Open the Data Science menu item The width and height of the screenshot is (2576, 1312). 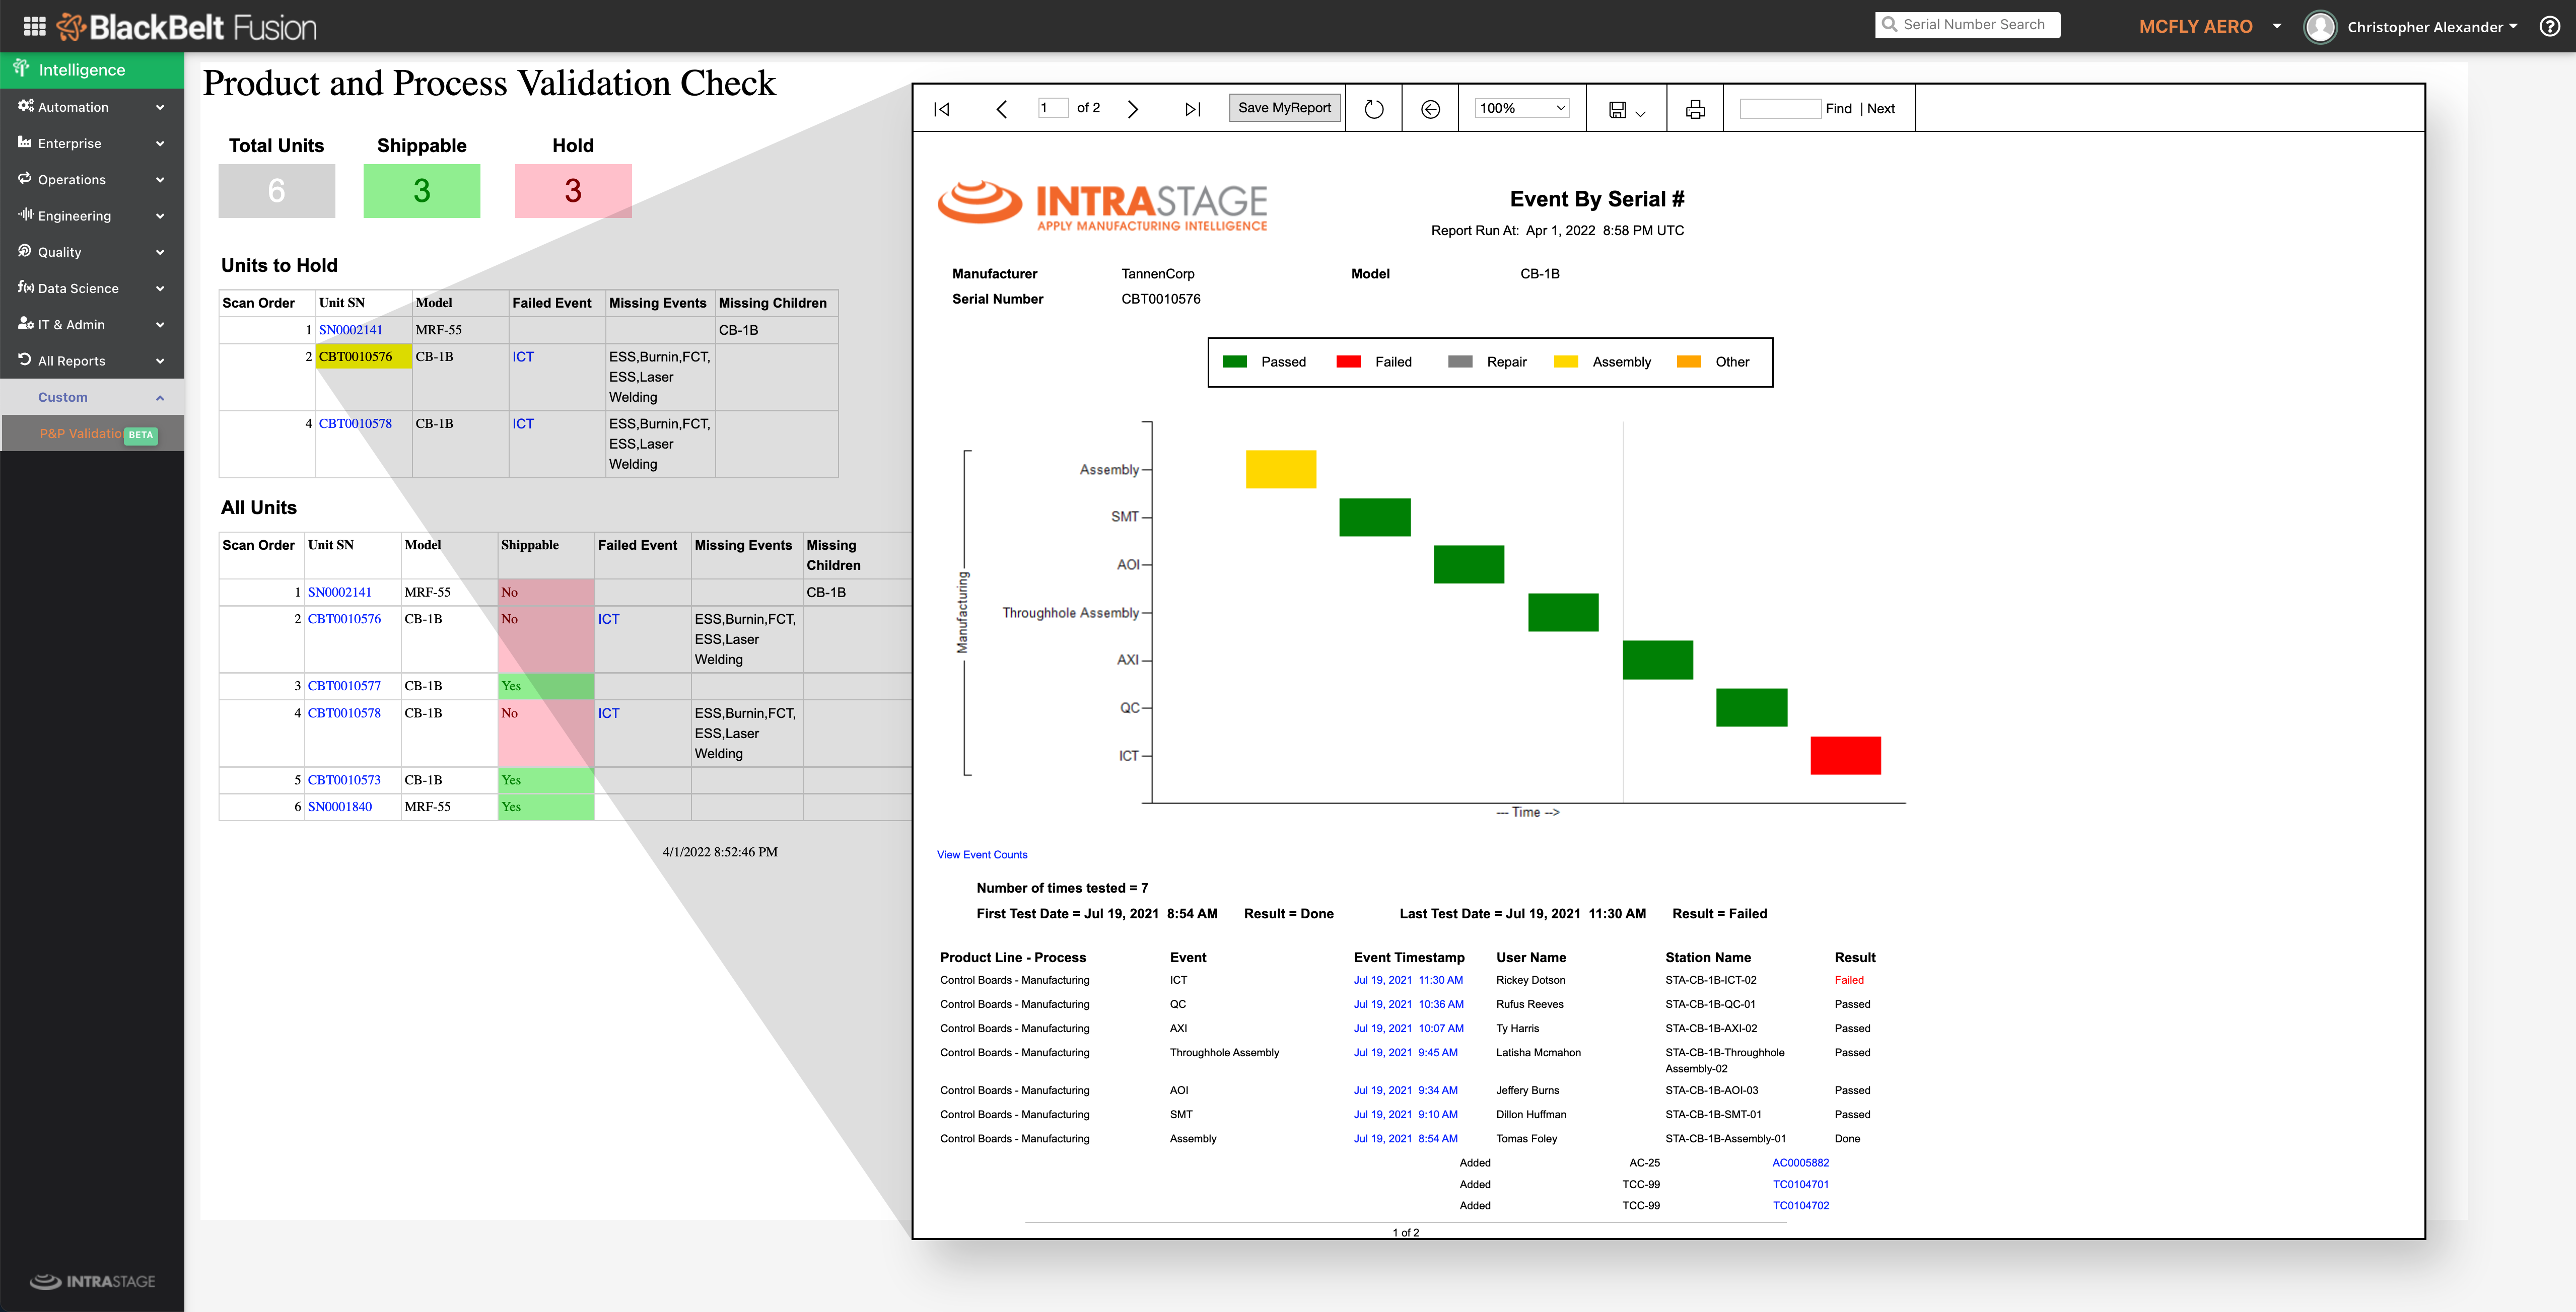(92, 288)
